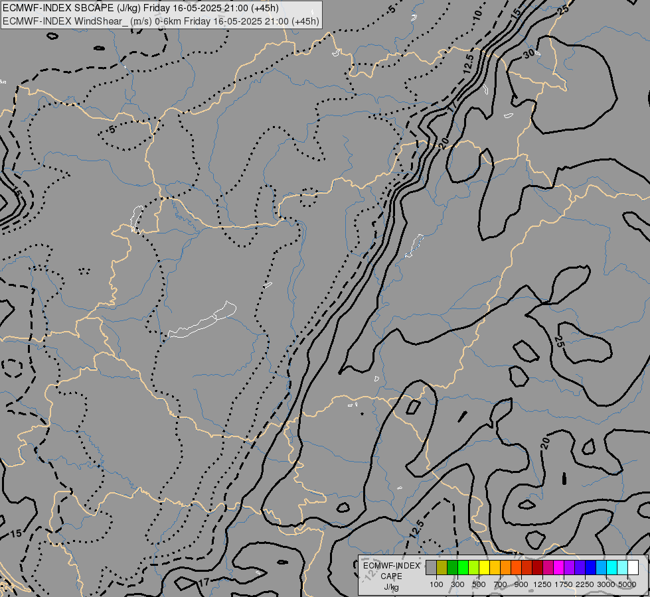Screen dimensions: 650x597
Task: Click the legend value "1250"
Action: [542, 584]
